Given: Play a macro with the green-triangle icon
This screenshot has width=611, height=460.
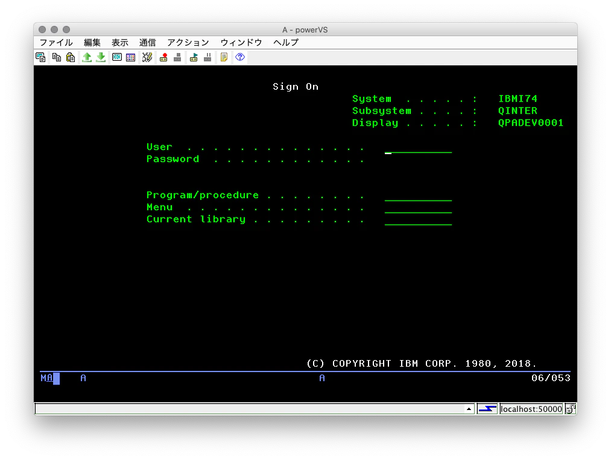Looking at the screenshot, I should (x=194, y=58).
